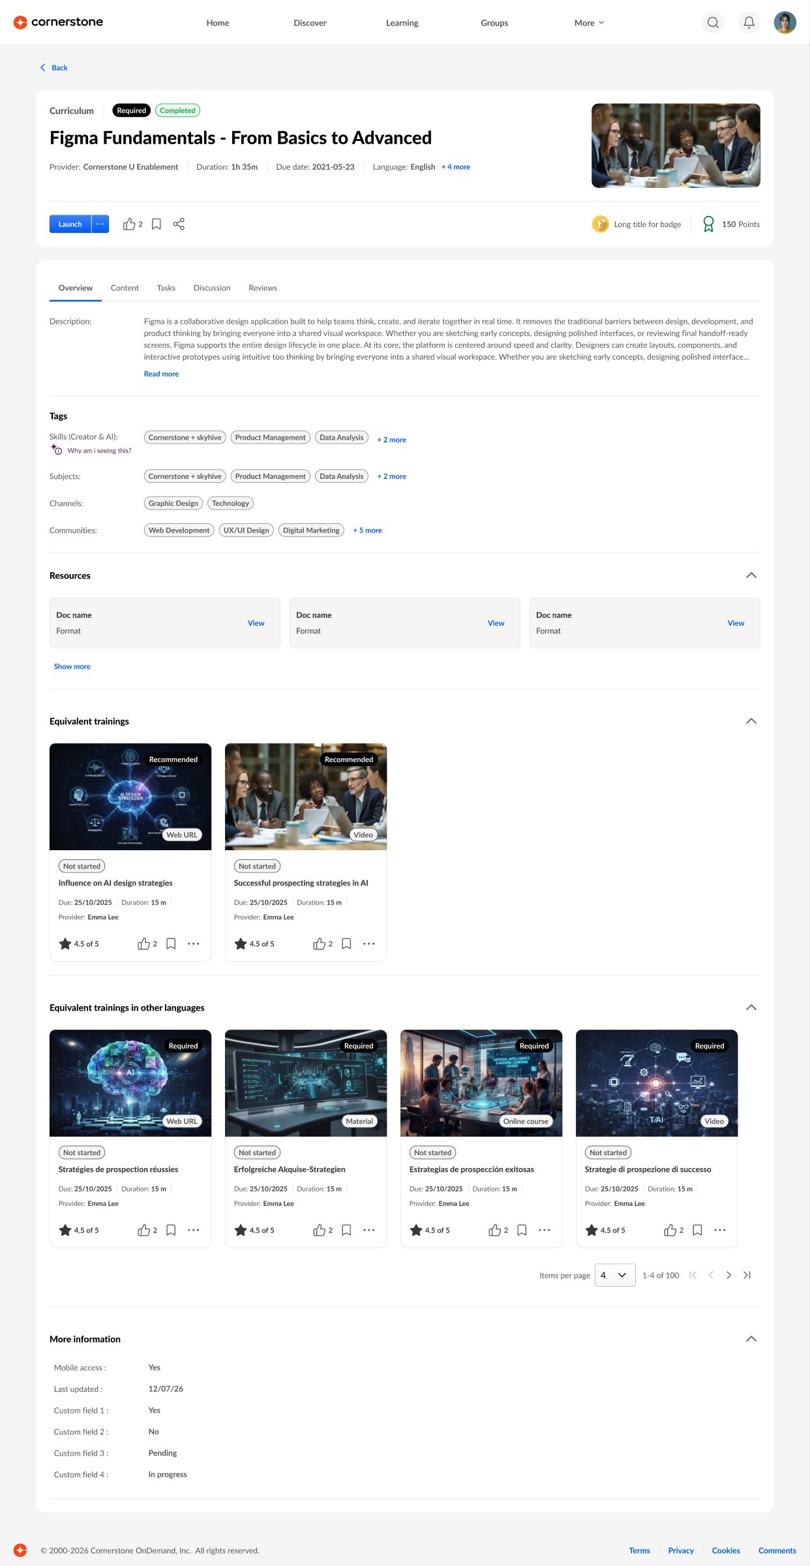Share the Figma Fundamentals curriculum
The height and width of the screenshot is (1566, 810).
(179, 224)
